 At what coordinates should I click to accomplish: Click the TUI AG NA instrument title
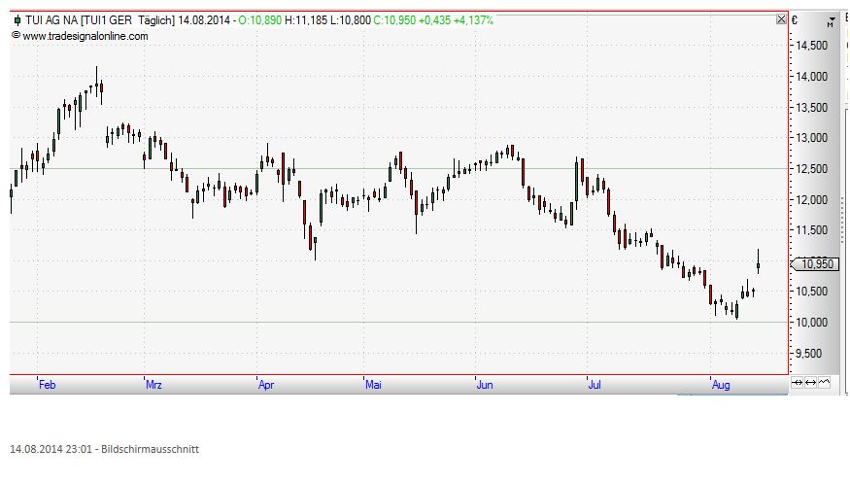coord(51,20)
